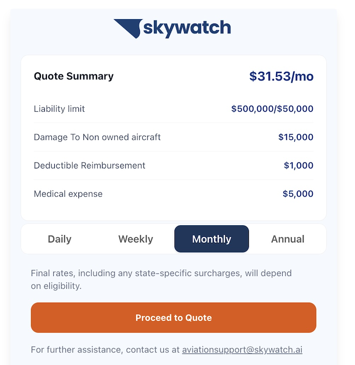This screenshot has width=355, height=365.
Task: Click the Liability limit label
Action: click(x=59, y=109)
